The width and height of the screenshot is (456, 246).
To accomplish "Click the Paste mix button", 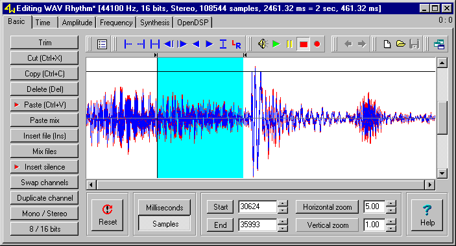I will pyautogui.click(x=45, y=120).
